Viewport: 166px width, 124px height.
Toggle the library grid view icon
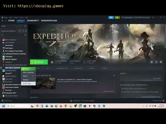(x=25, y=26)
